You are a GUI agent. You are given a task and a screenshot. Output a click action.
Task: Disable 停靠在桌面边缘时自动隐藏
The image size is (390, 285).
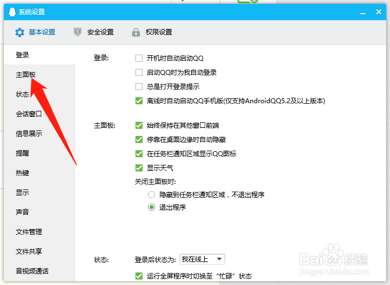tap(139, 140)
